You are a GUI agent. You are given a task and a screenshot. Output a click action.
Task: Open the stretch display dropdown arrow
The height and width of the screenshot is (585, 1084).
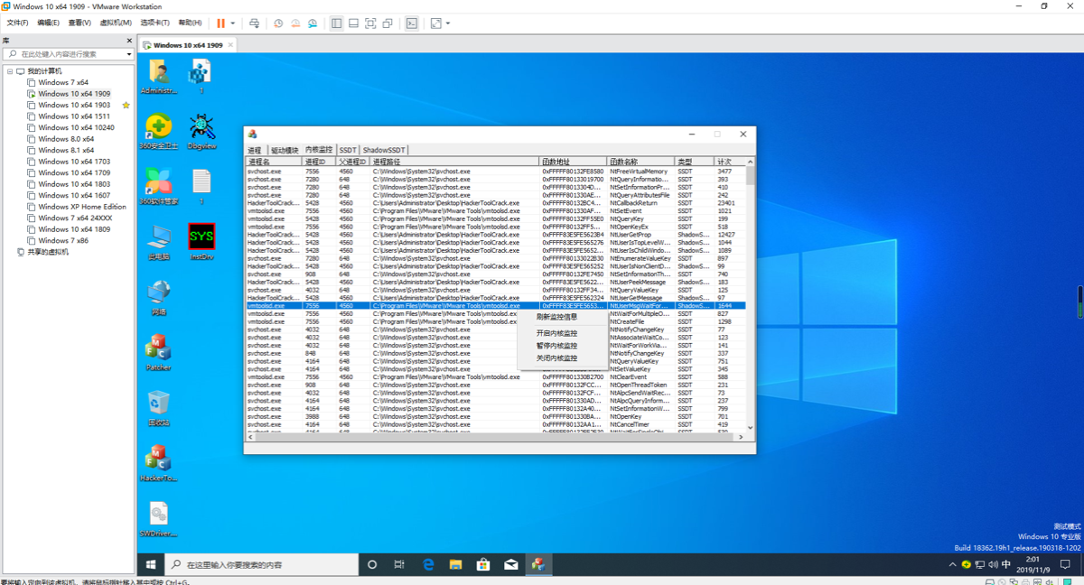tap(448, 23)
